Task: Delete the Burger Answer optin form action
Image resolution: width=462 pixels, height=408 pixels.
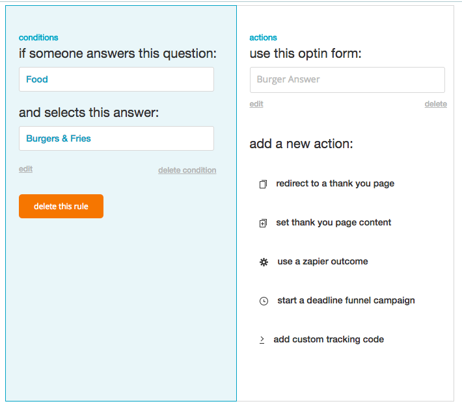Action: click(x=436, y=104)
